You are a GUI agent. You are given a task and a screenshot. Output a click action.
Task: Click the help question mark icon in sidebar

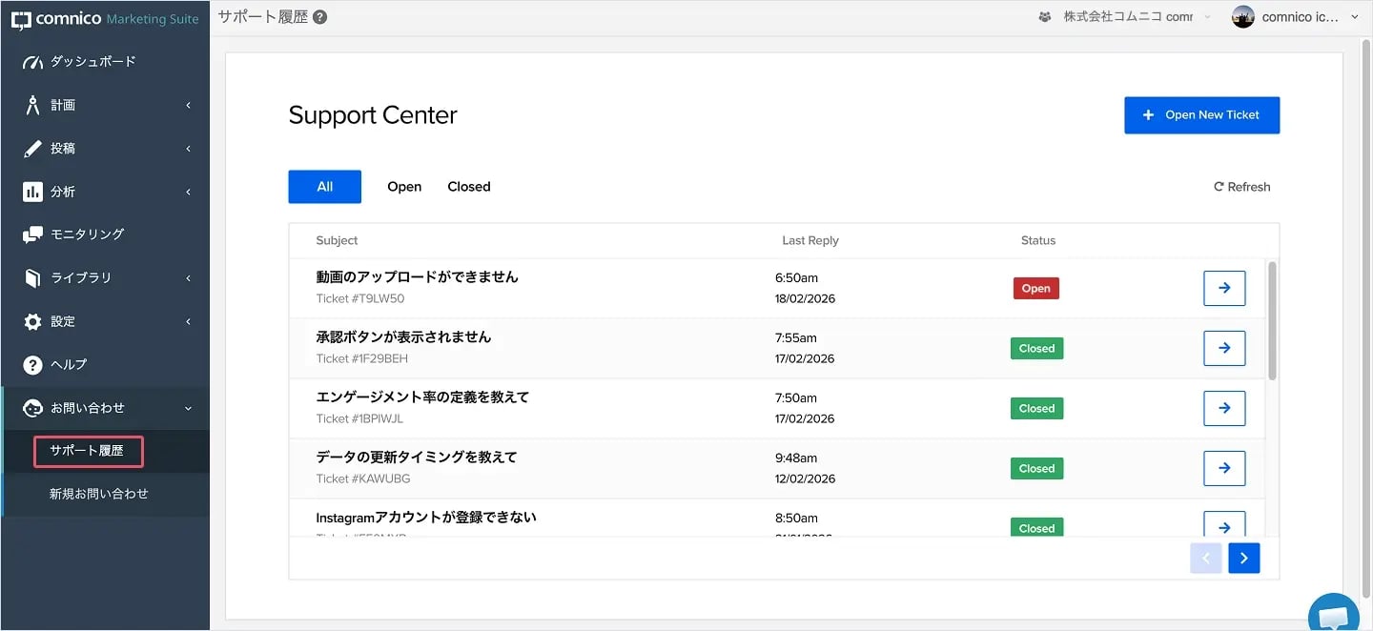tap(33, 365)
